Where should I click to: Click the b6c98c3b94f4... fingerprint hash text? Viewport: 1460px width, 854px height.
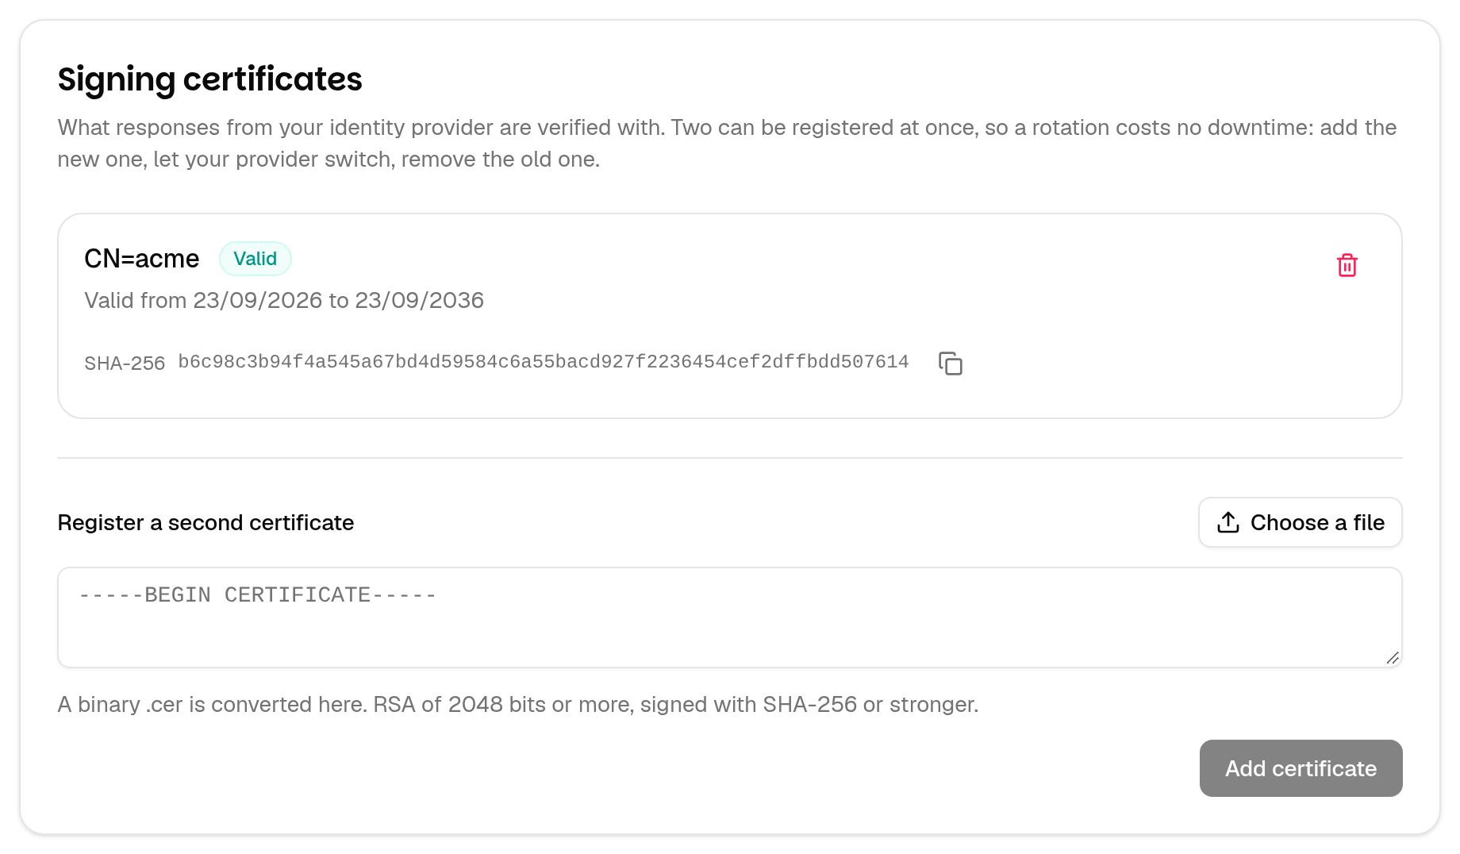[543, 362]
